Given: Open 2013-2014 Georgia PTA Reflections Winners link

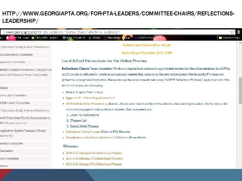Looking at the screenshot, I should 94,164.
